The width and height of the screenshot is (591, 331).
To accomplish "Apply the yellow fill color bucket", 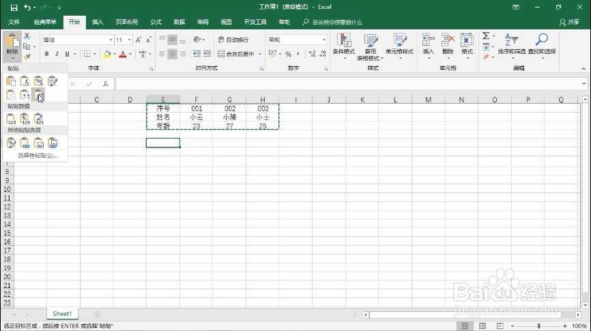I will point(107,54).
